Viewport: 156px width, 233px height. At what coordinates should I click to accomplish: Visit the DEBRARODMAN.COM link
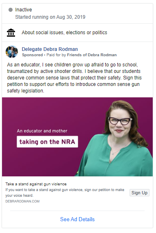click(x=22, y=201)
